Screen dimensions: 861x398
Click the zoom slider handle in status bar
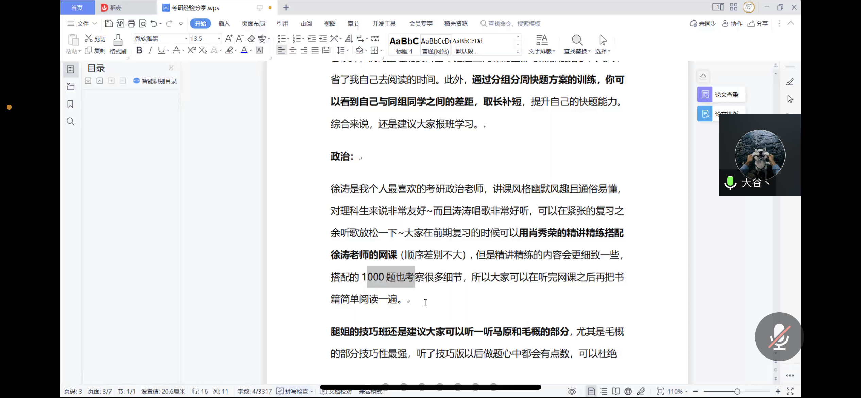coord(737,391)
